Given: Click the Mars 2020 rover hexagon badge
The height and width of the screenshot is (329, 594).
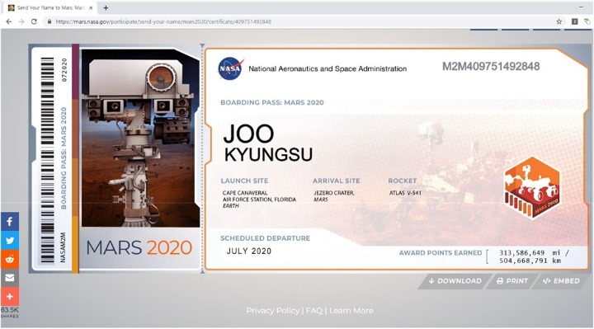Looking at the screenshot, I should pyautogui.click(x=532, y=188).
